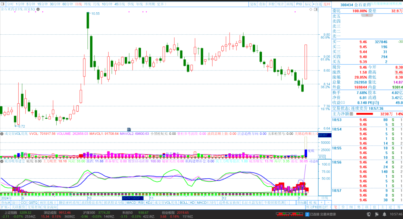
Task: Select the KDJ indicator tab
Action: (x=149, y=203)
